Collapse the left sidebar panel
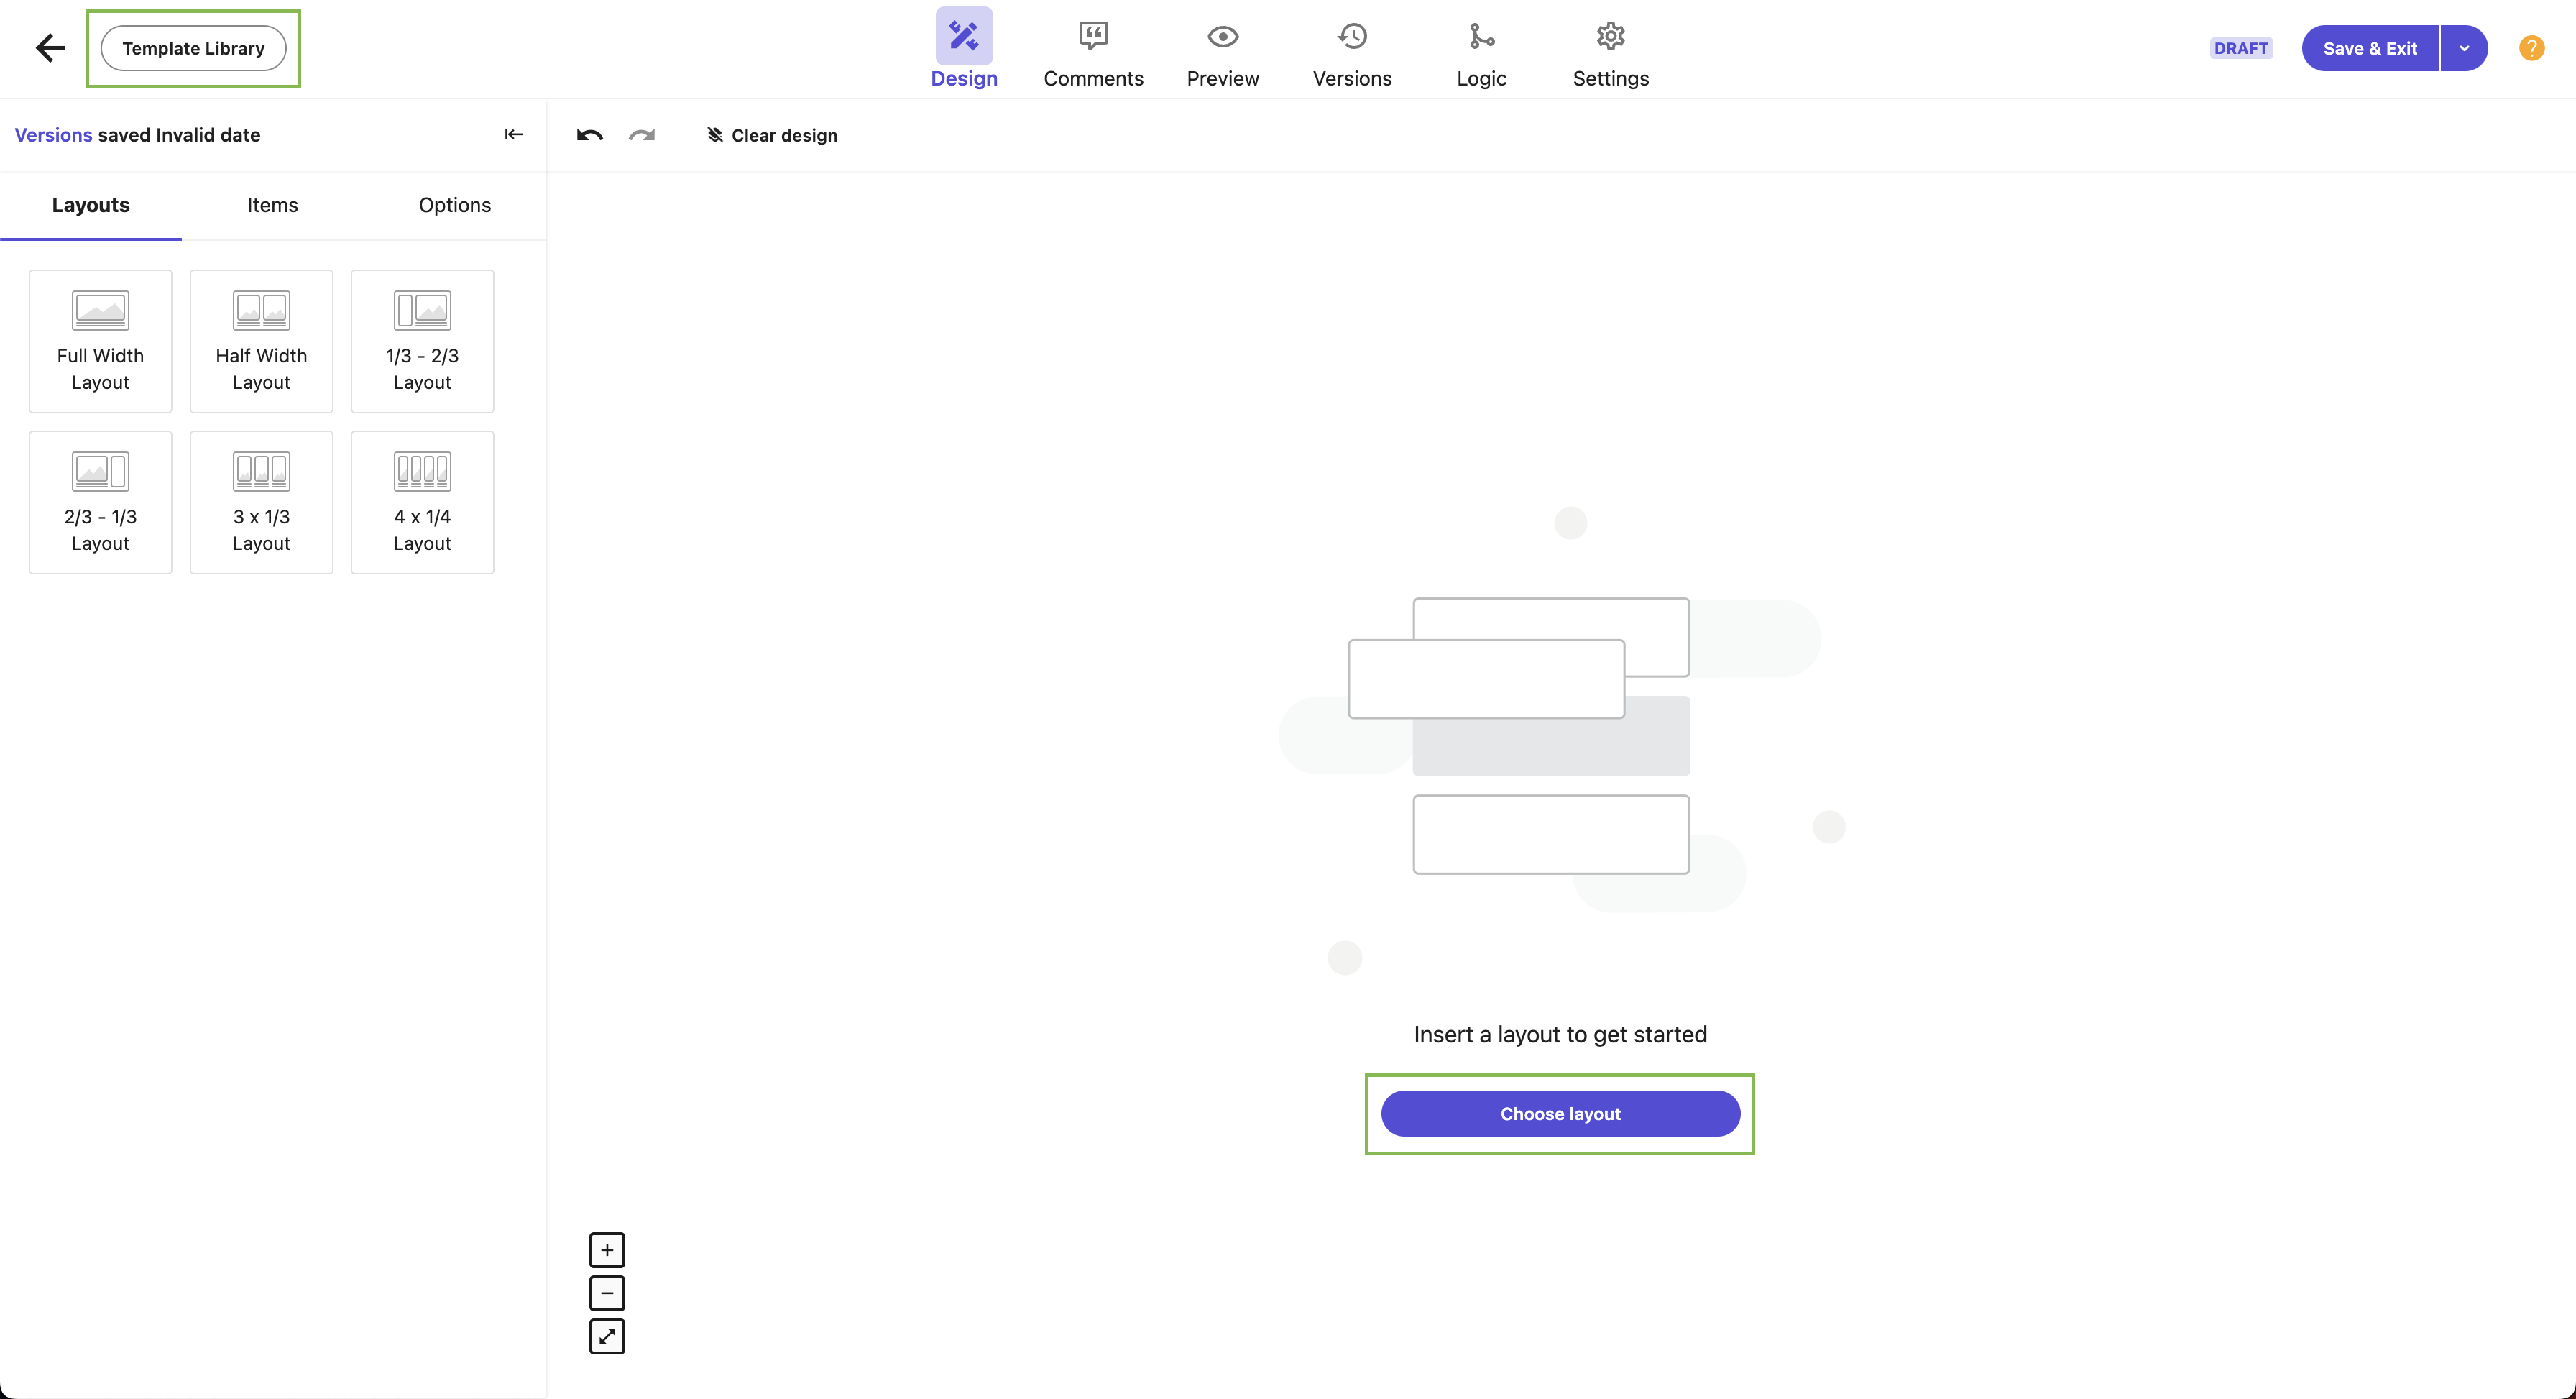Viewport: 2576px width, 1399px height. pyautogui.click(x=514, y=135)
